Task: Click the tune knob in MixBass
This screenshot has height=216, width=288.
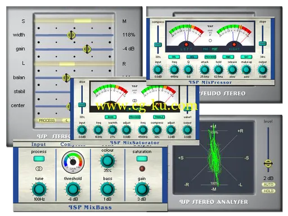Action: coord(39,190)
